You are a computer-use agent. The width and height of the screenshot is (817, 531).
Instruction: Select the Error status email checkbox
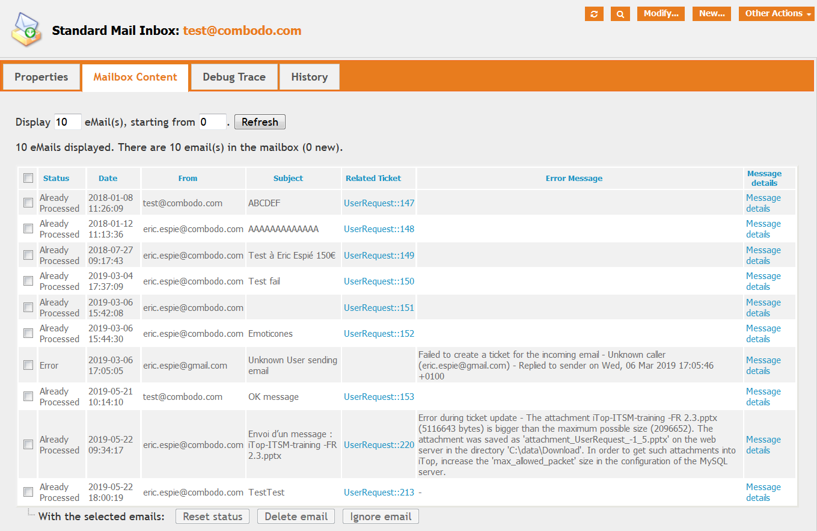(x=28, y=365)
